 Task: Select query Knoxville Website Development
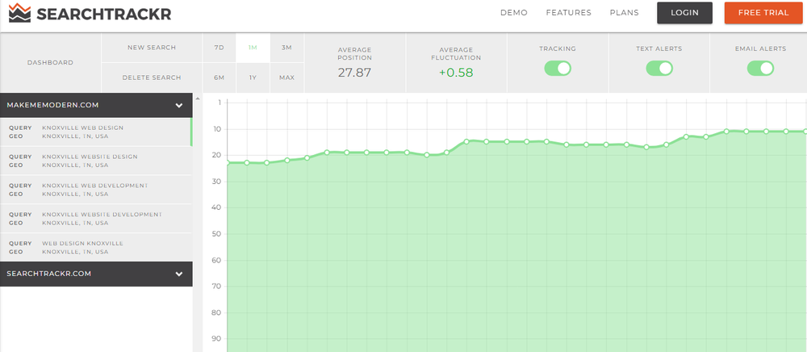pyautogui.click(x=96, y=219)
